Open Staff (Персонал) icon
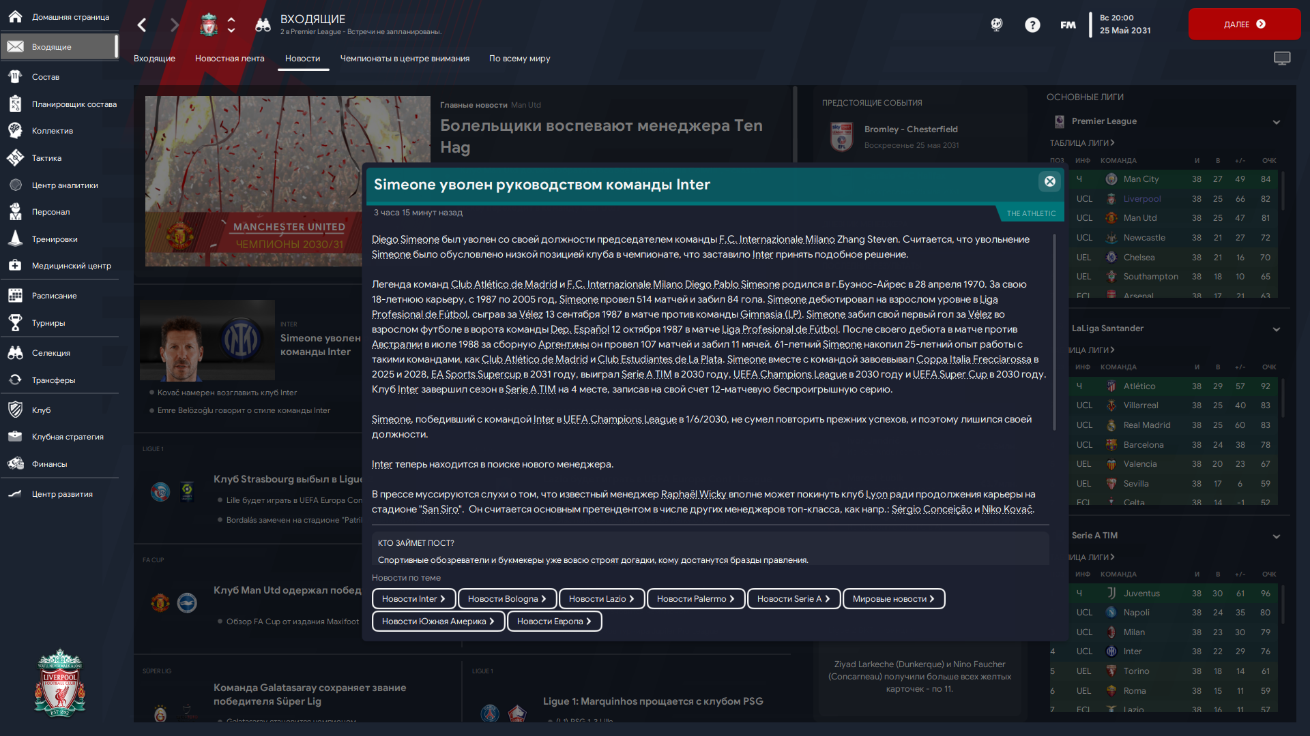The image size is (1310, 736). 15,211
